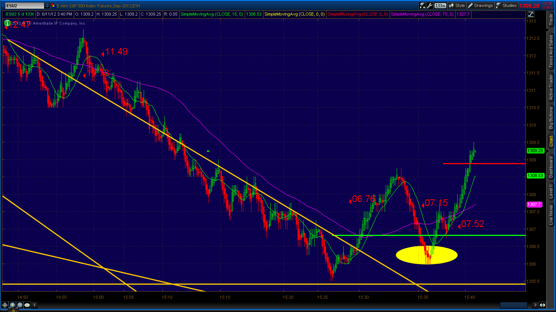Click the green 1308.53 study value in header
Viewport: 556px width, 312px height.
(x=254, y=14)
